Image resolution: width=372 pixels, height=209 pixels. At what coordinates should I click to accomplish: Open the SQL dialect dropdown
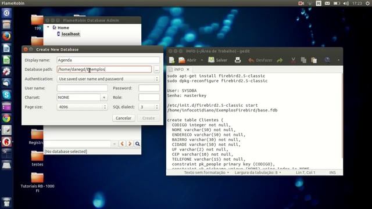[149, 107]
